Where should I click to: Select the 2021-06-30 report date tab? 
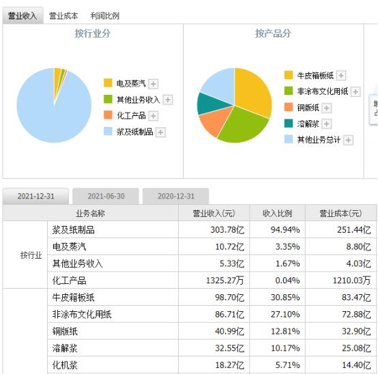click(x=106, y=196)
